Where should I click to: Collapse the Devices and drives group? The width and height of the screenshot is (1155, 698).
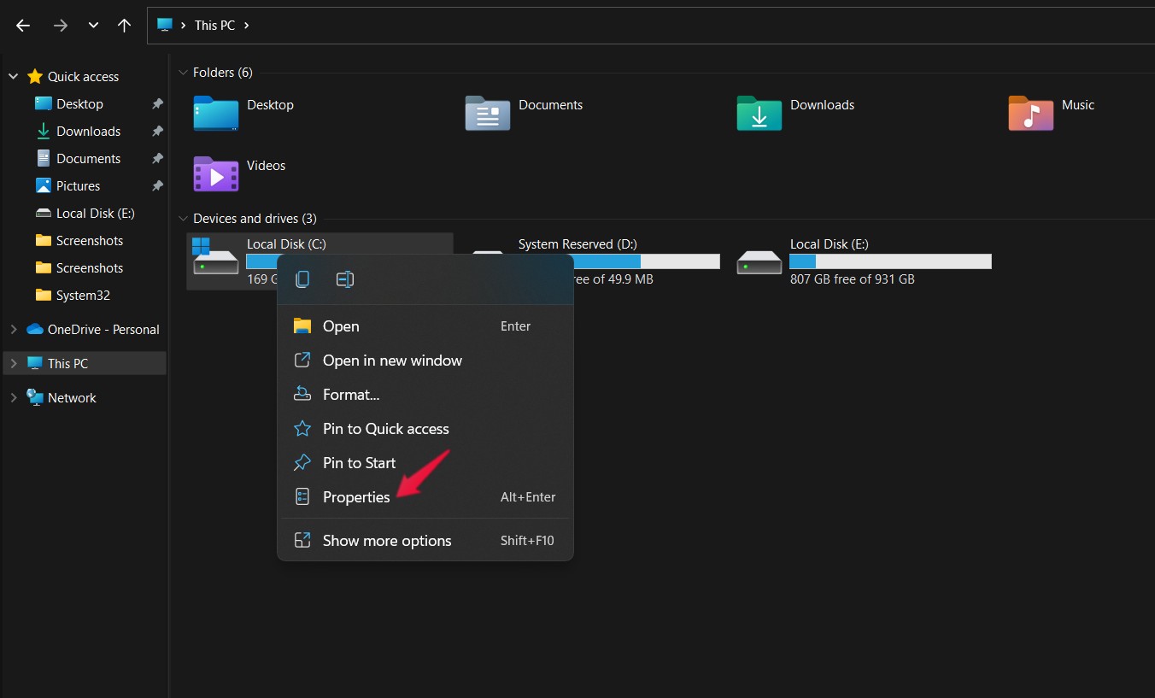(x=183, y=219)
